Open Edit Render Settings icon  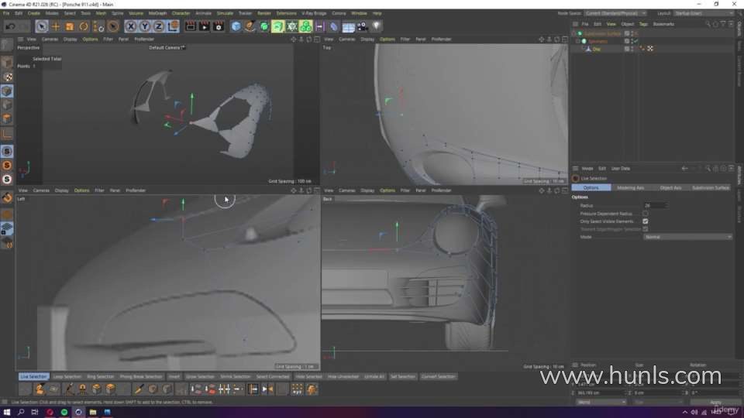pyautogui.click(x=219, y=26)
